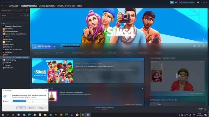Select Rust in games list
This screenshot has width=209, height=117.
[x=7, y=55]
